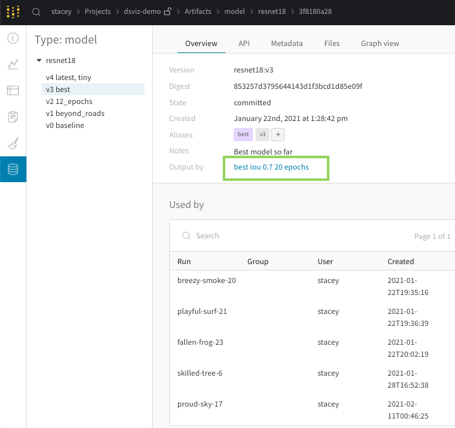Open run proud-sky-17
This screenshot has width=455, height=428.
coord(199,404)
